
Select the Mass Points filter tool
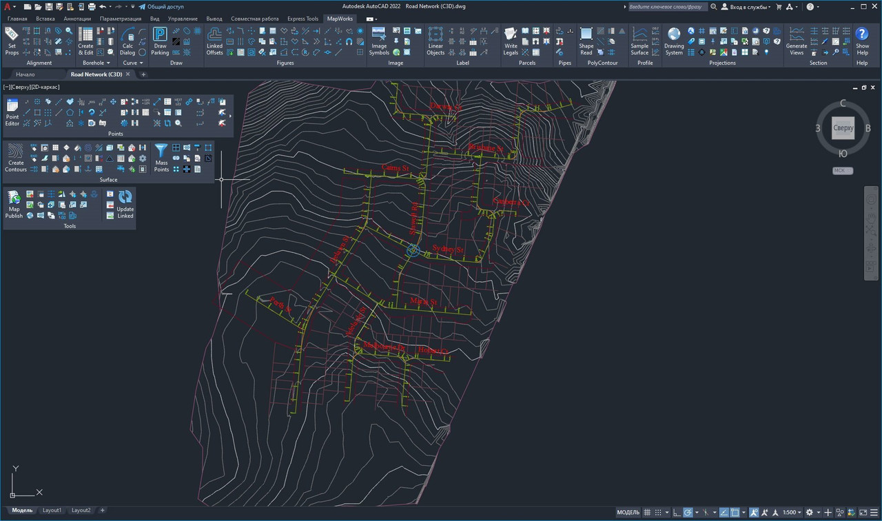click(161, 159)
